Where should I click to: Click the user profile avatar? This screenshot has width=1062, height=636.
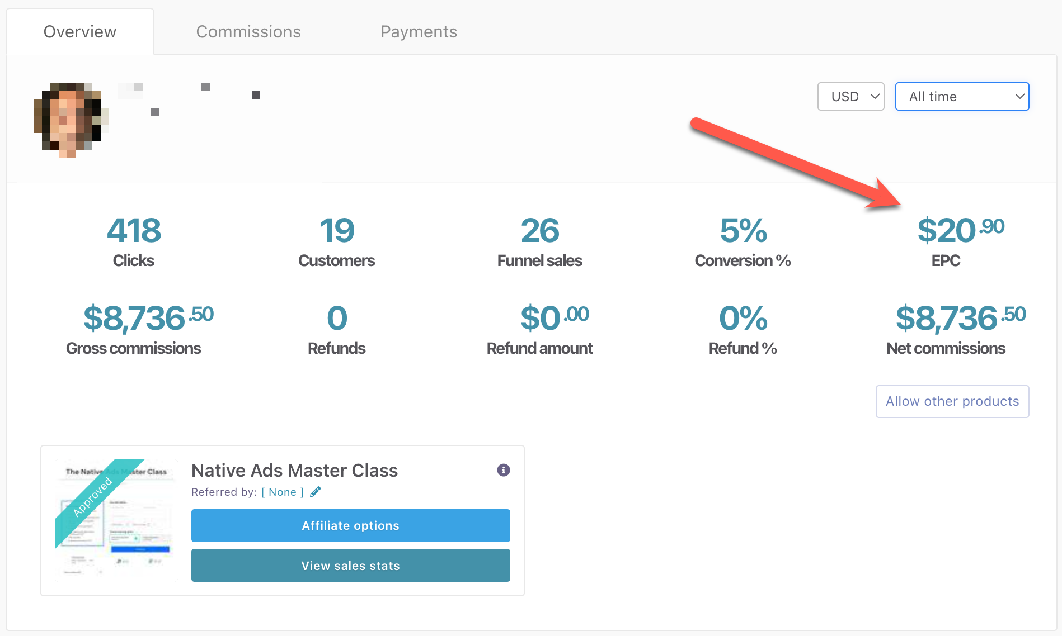69,118
